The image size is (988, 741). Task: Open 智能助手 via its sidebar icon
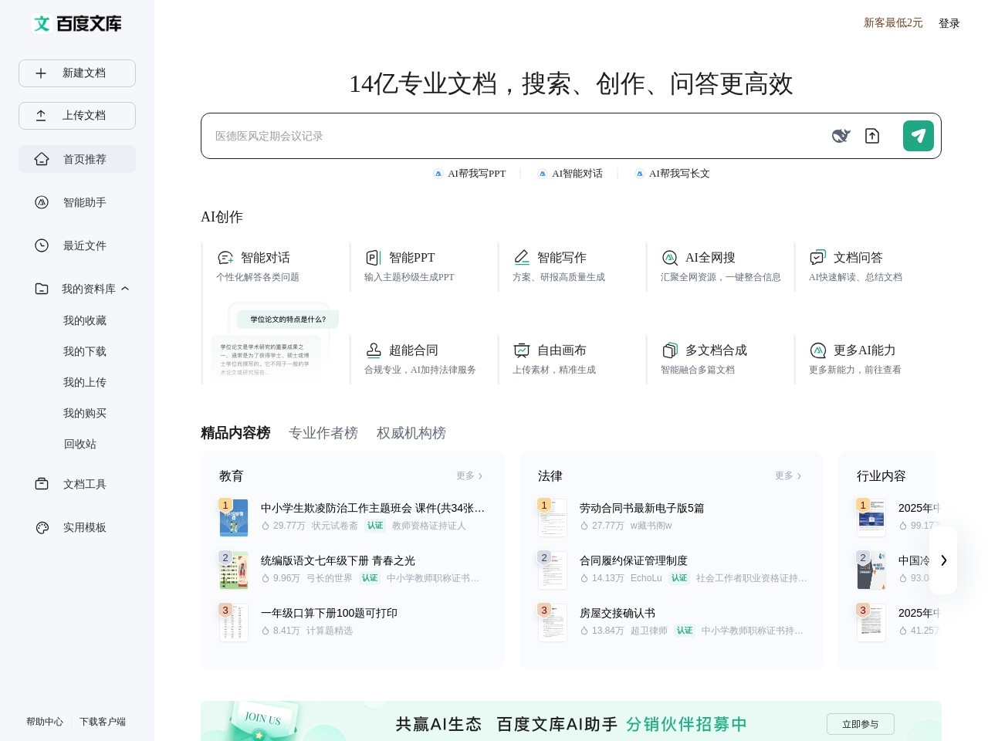(42, 202)
